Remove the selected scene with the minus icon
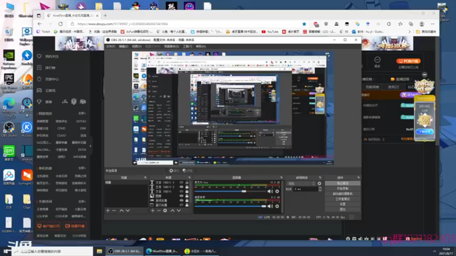The height and width of the screenshot is (256, 456). [114, 210]
